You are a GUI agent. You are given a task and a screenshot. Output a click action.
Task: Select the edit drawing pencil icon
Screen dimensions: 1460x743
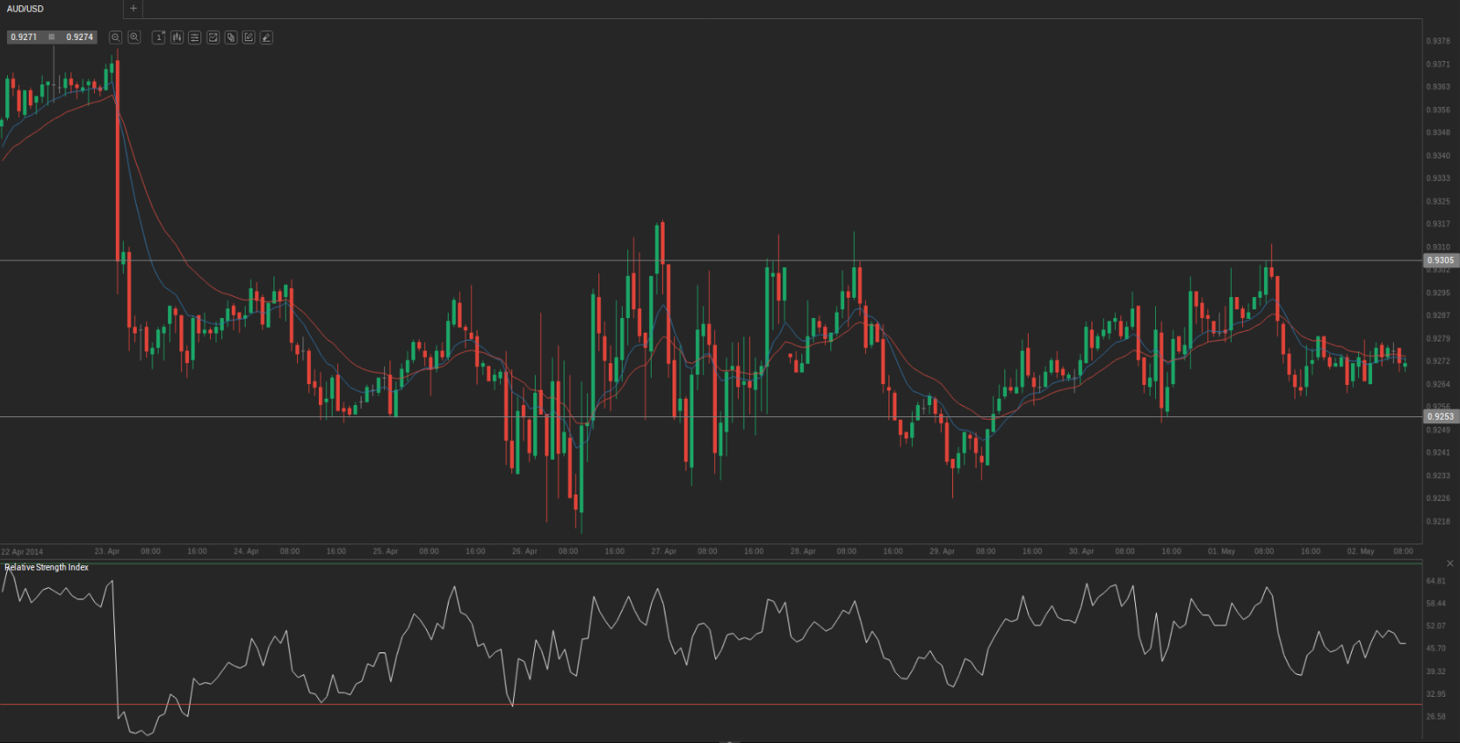pos(249,37)
